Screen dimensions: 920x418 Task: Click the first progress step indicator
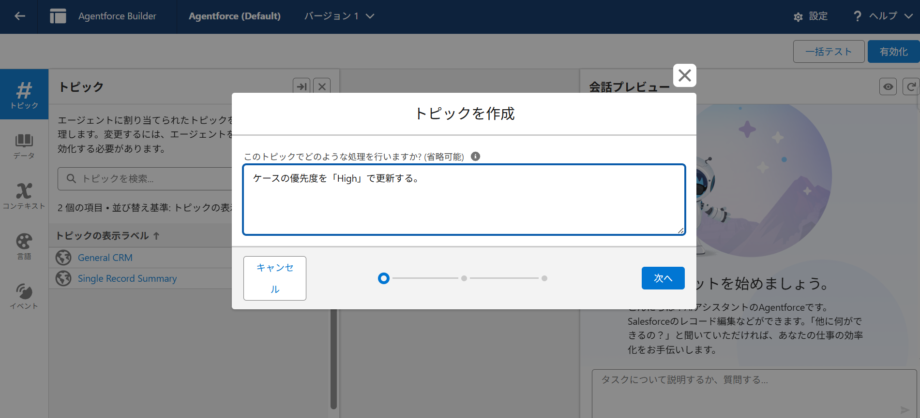pos(384,278)
